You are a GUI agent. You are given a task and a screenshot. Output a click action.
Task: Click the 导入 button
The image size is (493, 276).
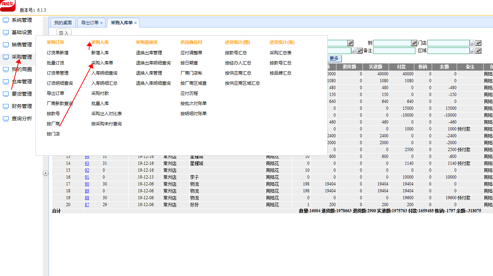click(64, 33)
